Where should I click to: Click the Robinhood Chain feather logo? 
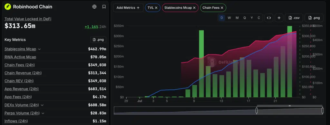coord(8,7)
